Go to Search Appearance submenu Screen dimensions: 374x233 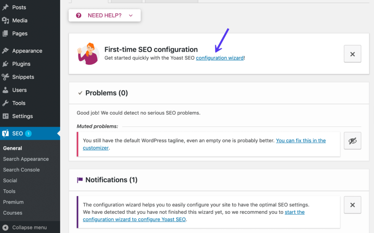click(x=26, y=159)
